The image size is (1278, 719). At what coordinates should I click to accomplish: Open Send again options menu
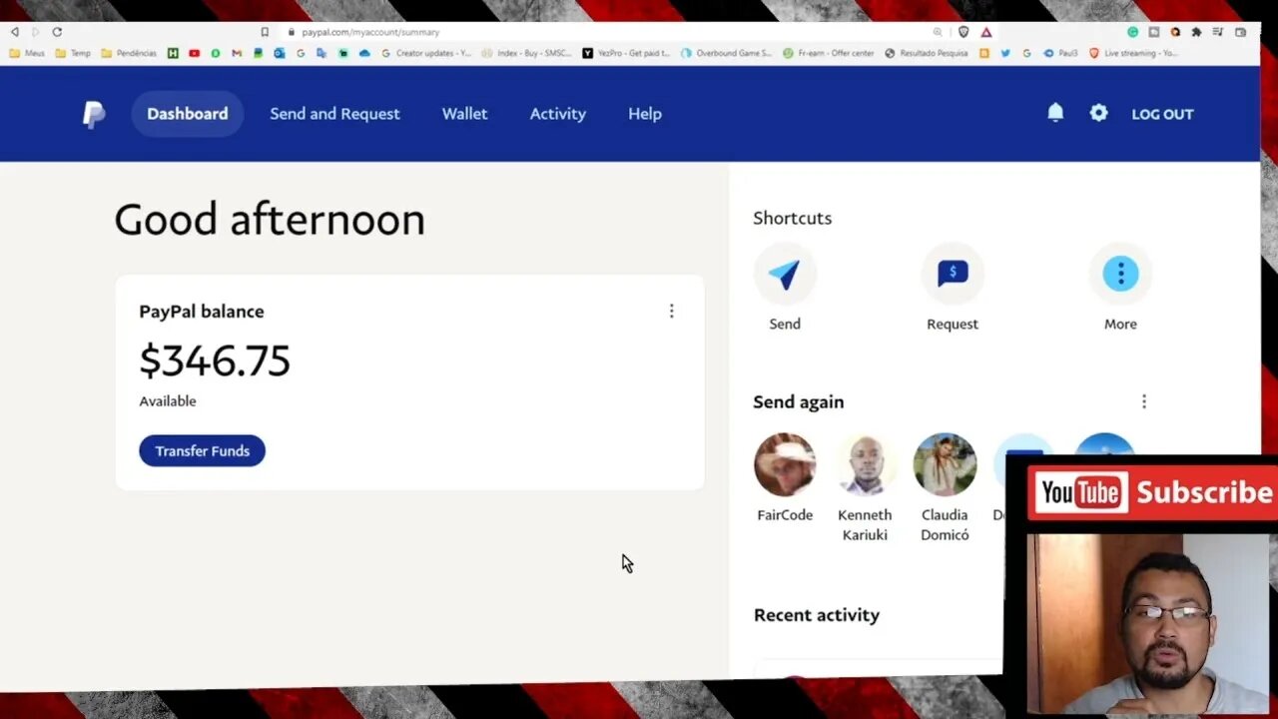pos(1144,401)
